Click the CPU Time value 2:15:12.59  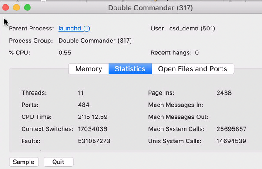[x=93, y=117]
